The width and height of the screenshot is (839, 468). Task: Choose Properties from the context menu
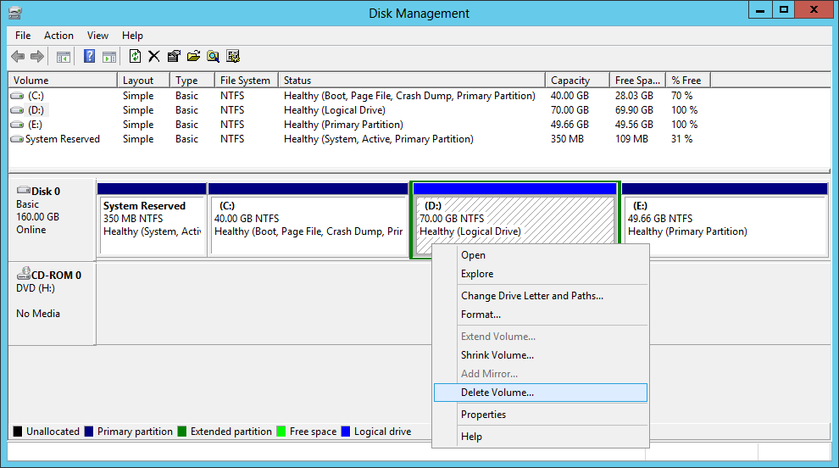(541, 415)
